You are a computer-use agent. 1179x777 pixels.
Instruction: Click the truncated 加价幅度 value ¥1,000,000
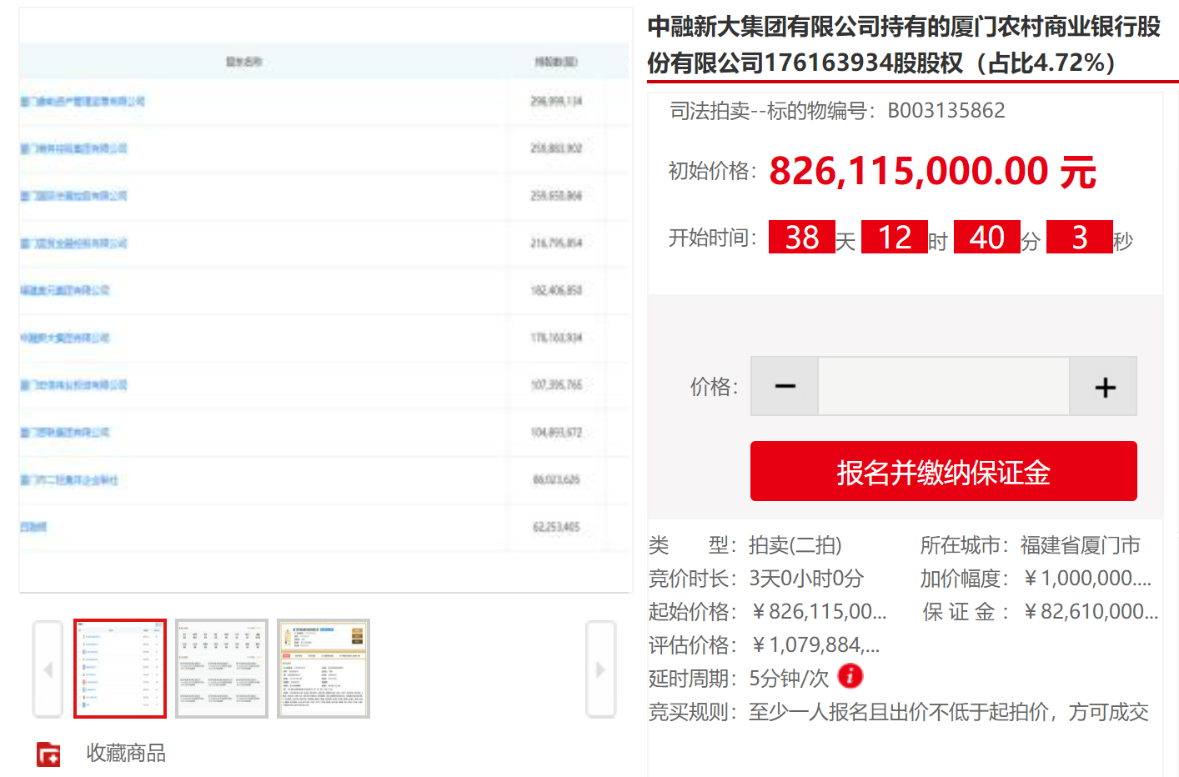[x=1086, y=579]
